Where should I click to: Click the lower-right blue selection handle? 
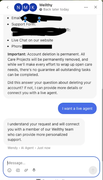[39, 21]
